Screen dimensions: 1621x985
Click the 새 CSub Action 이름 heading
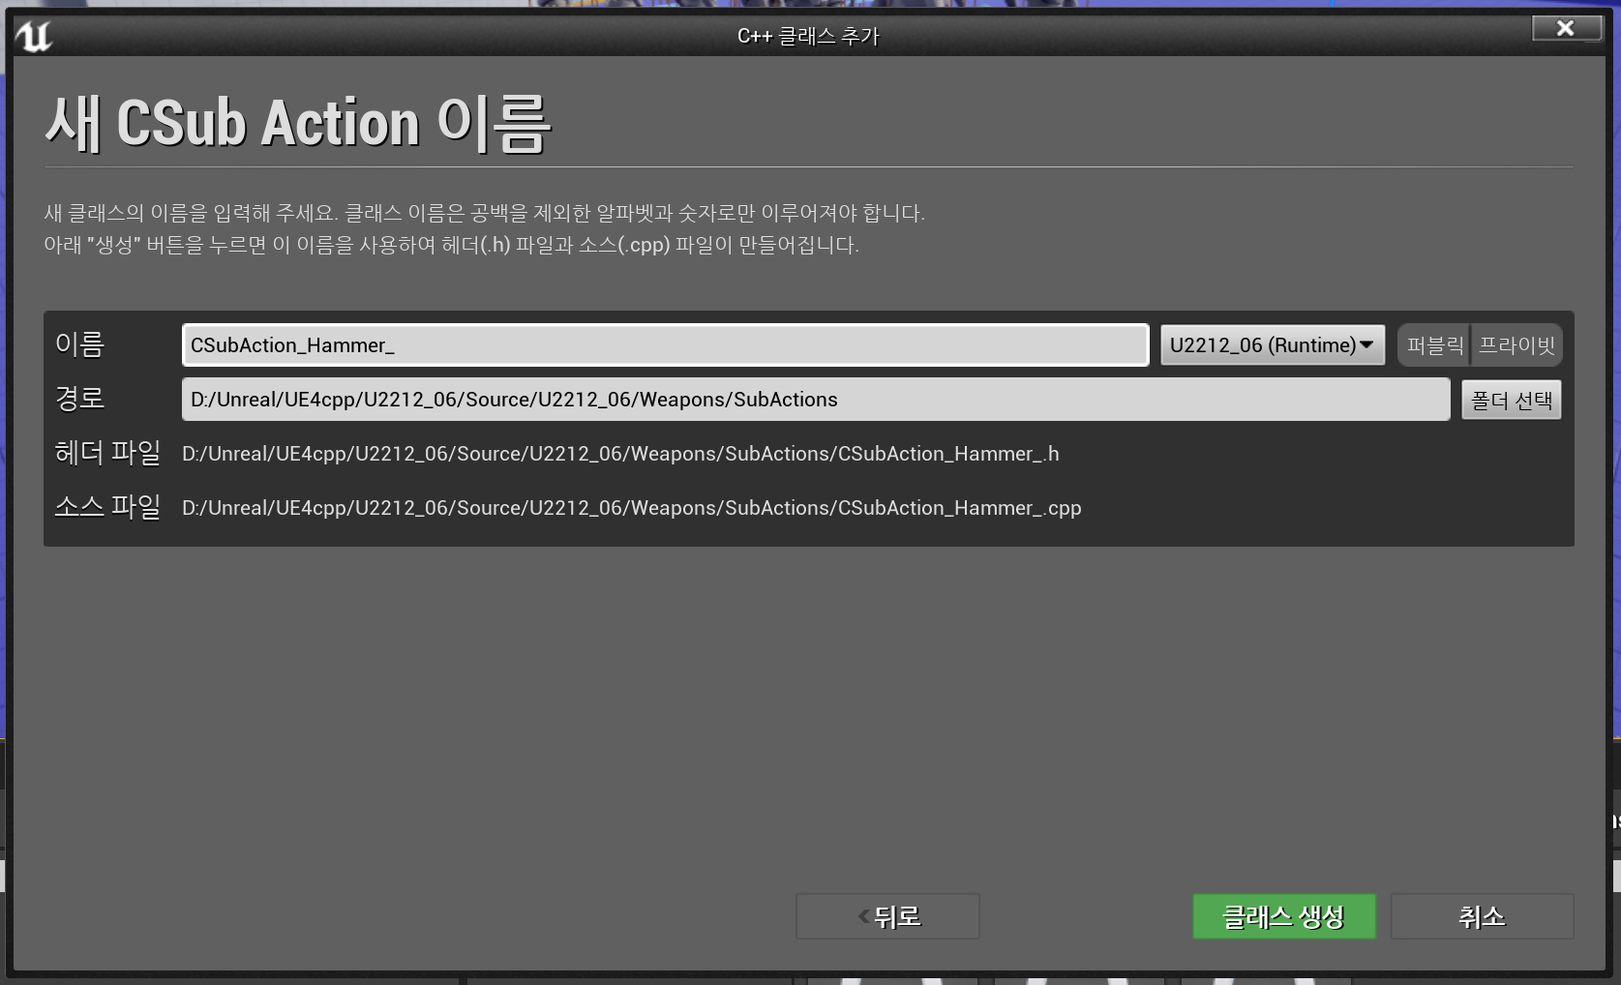298,124
